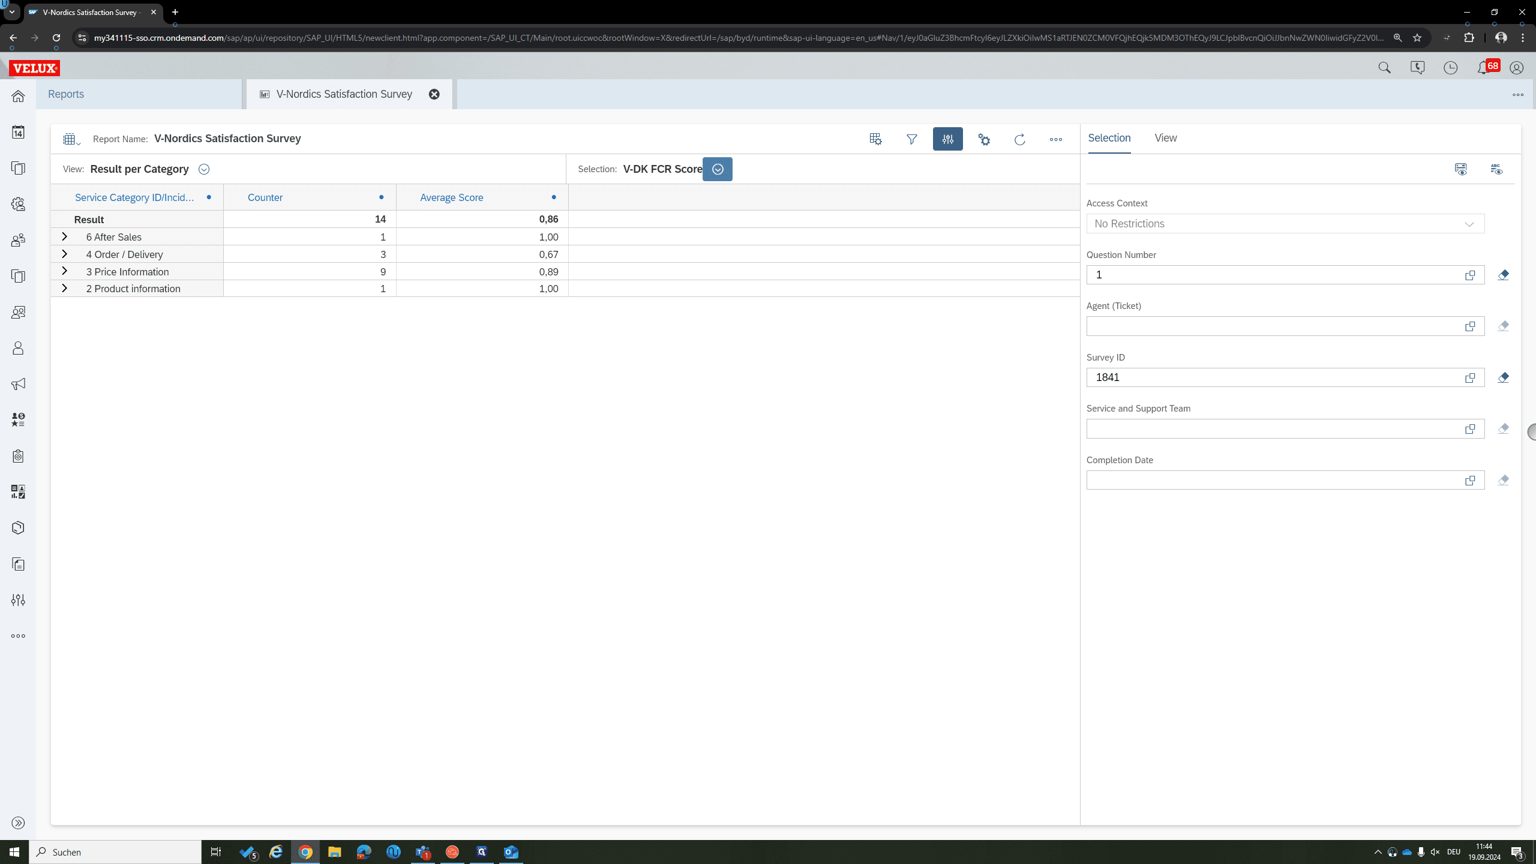Open the sliders settings icon in left sidebar
The height and width of the screenshot is (864, 1536).
18,600
